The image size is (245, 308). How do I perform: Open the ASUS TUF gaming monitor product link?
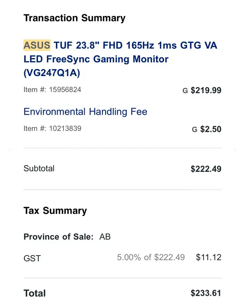tap(120, 59)
